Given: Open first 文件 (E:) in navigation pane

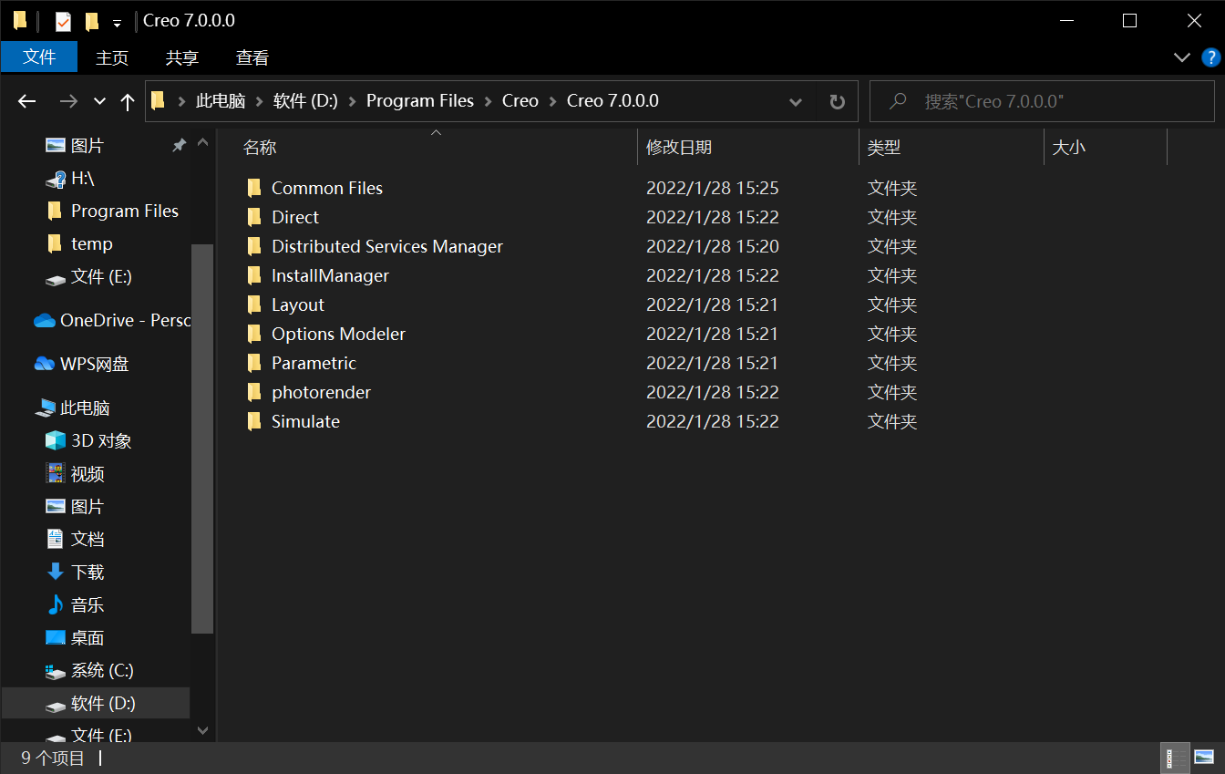Looking at the screenshot, I should (101, 276).
